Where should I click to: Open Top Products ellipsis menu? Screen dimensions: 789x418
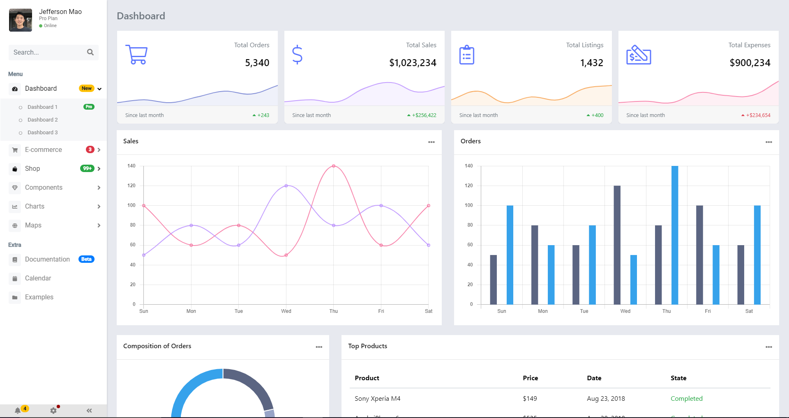click(x=769, y=347)
